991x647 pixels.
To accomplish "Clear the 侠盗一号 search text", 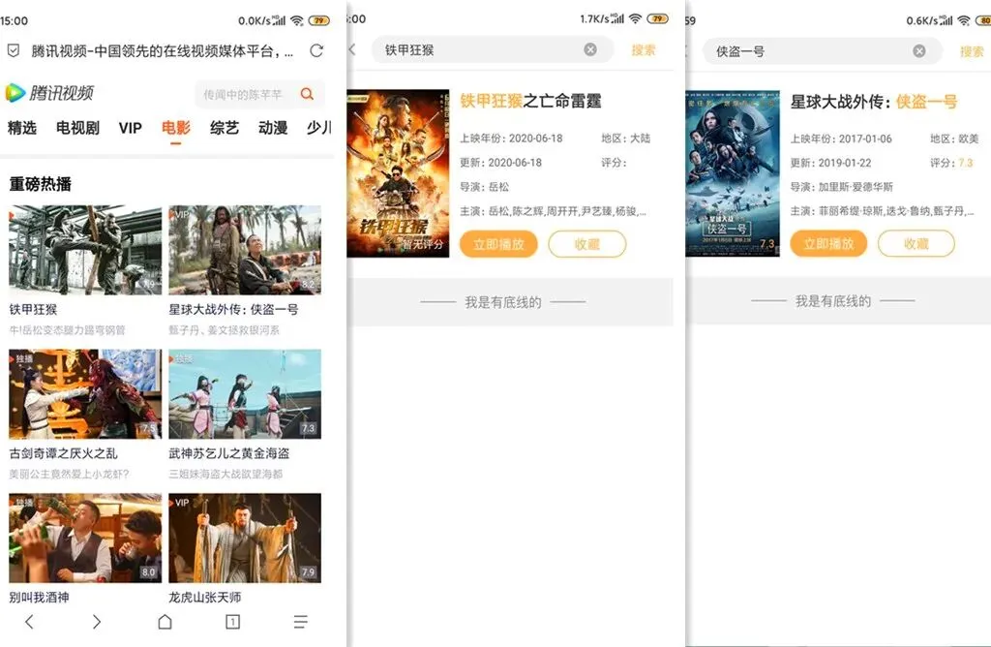I will click(x=919, y=50).
